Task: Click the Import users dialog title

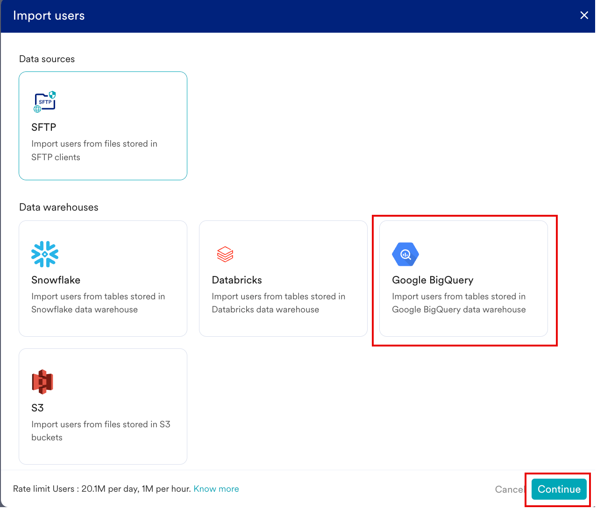Action: (x=49, y=16)
